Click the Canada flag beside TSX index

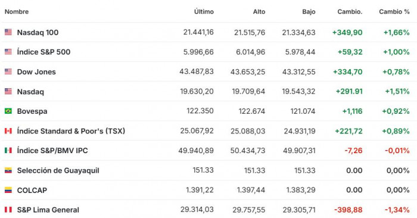(x=8, y=131)
